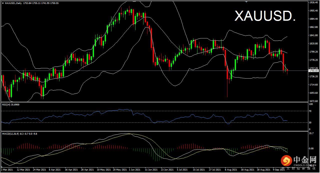The height and width of the screenshot is (173, 320).
Task: Click the '2 Mar 2021' date label
Action: [x=7, y=170]
